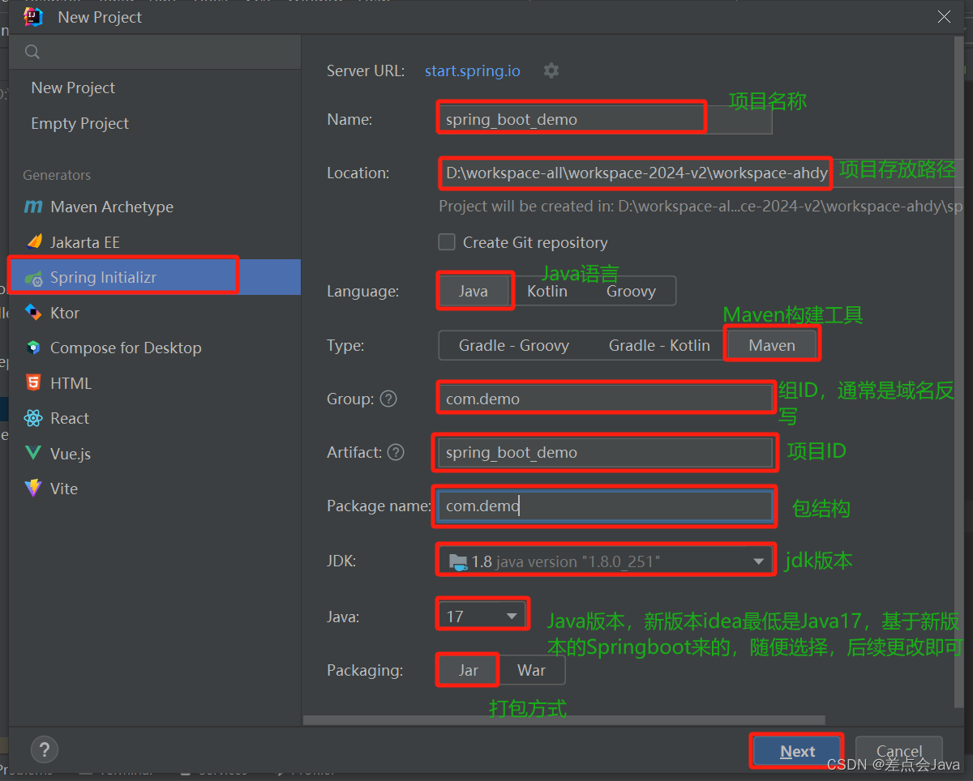Screen dimensions: 973x781
Task: Click the IntelliJ IDEA logo in title bar
Action: [33, 17]
